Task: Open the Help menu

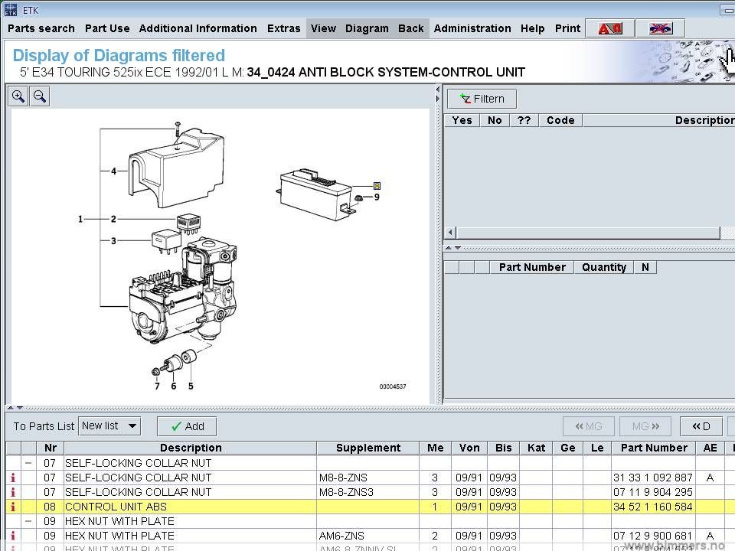Action: click(533, 28)
